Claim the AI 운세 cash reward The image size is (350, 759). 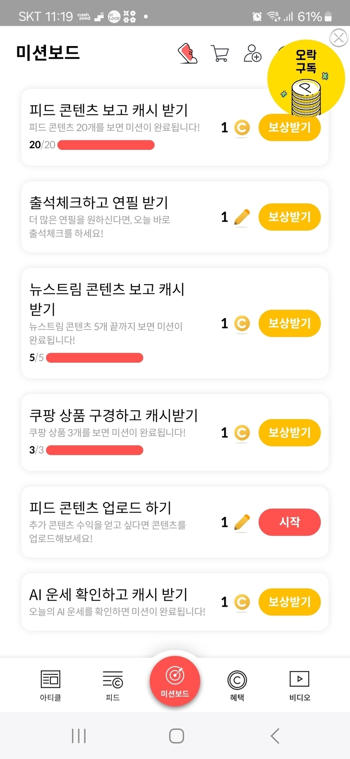click(289, 602)
